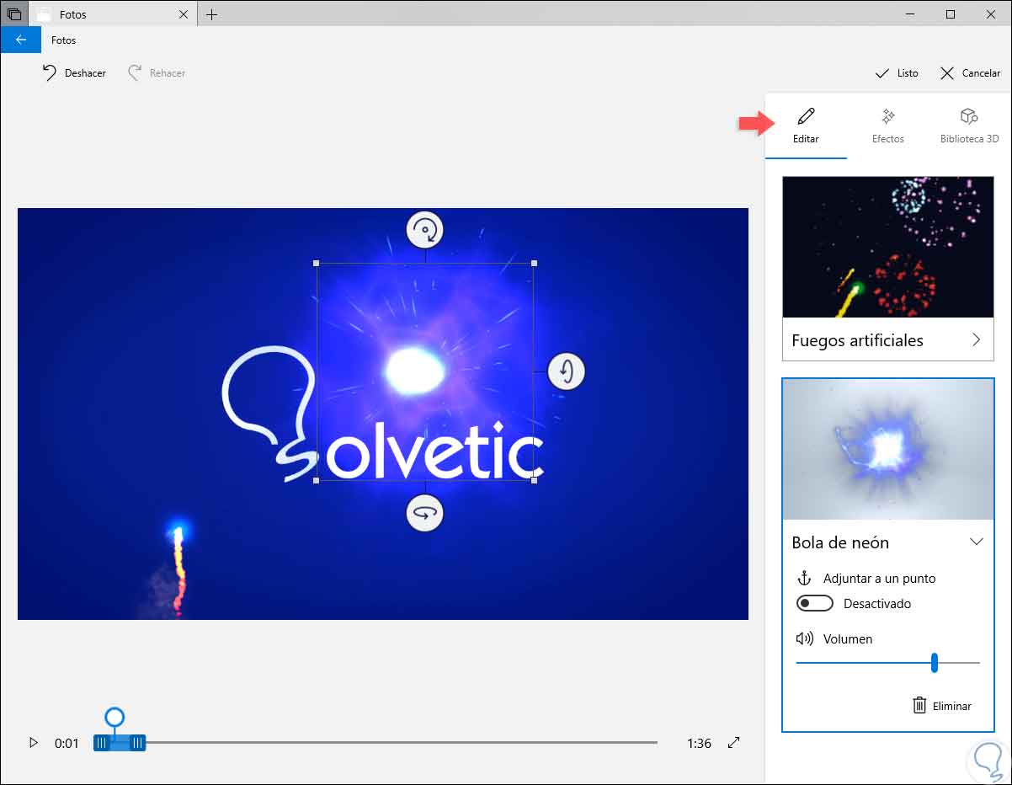Select the Fuegos artificiales effect thumbnail
The image size is (1012, 785).
pyautogui.click(x=888, y=247)
